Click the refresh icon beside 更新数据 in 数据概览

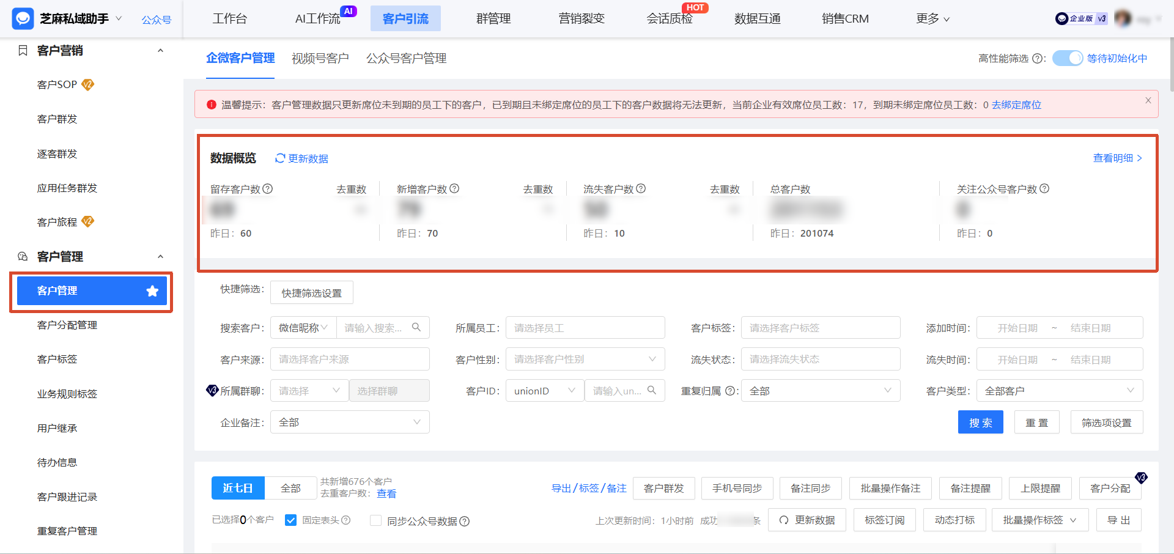[280, 158]
